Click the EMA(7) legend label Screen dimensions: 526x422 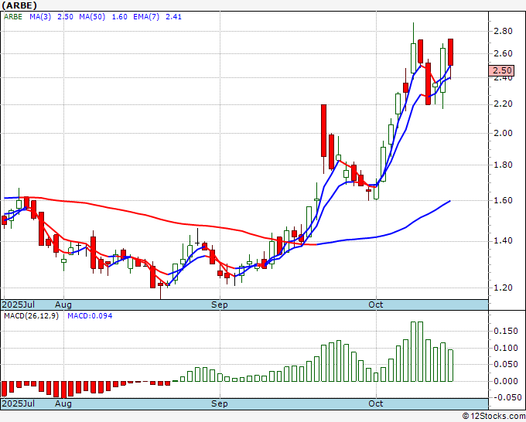pos(146,17)
